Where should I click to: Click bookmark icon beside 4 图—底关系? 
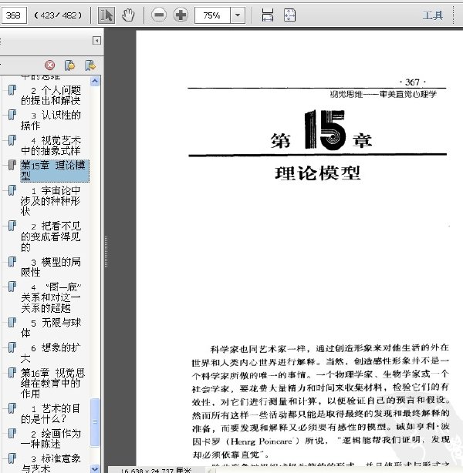[12, 287]
